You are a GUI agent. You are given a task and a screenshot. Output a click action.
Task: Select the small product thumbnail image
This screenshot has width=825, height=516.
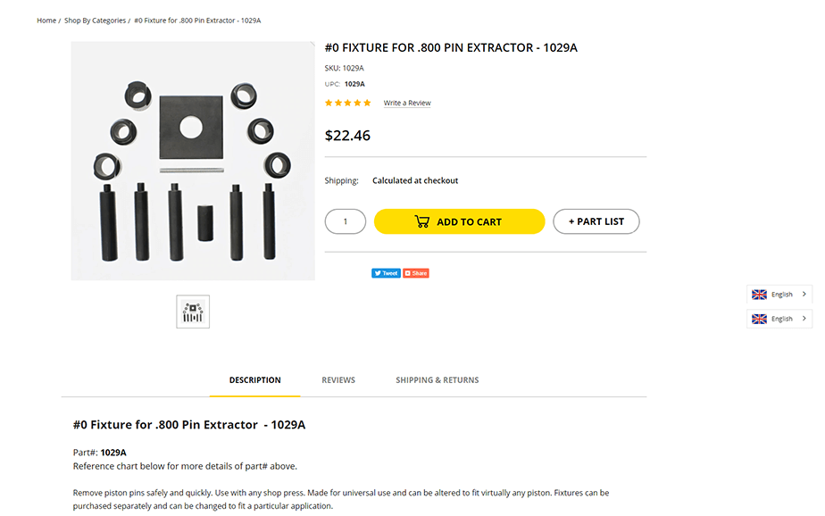click(x=193, y=312)
